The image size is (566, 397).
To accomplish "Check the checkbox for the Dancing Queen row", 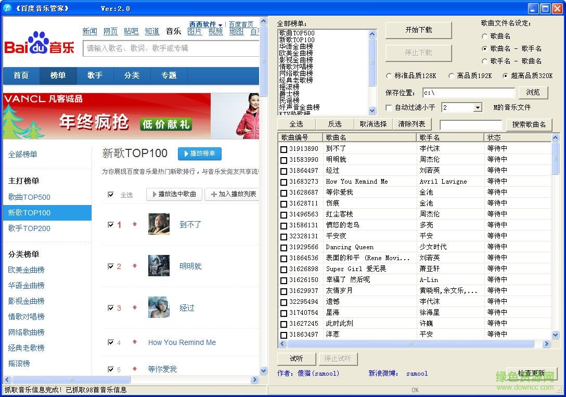I will [284, 247].
